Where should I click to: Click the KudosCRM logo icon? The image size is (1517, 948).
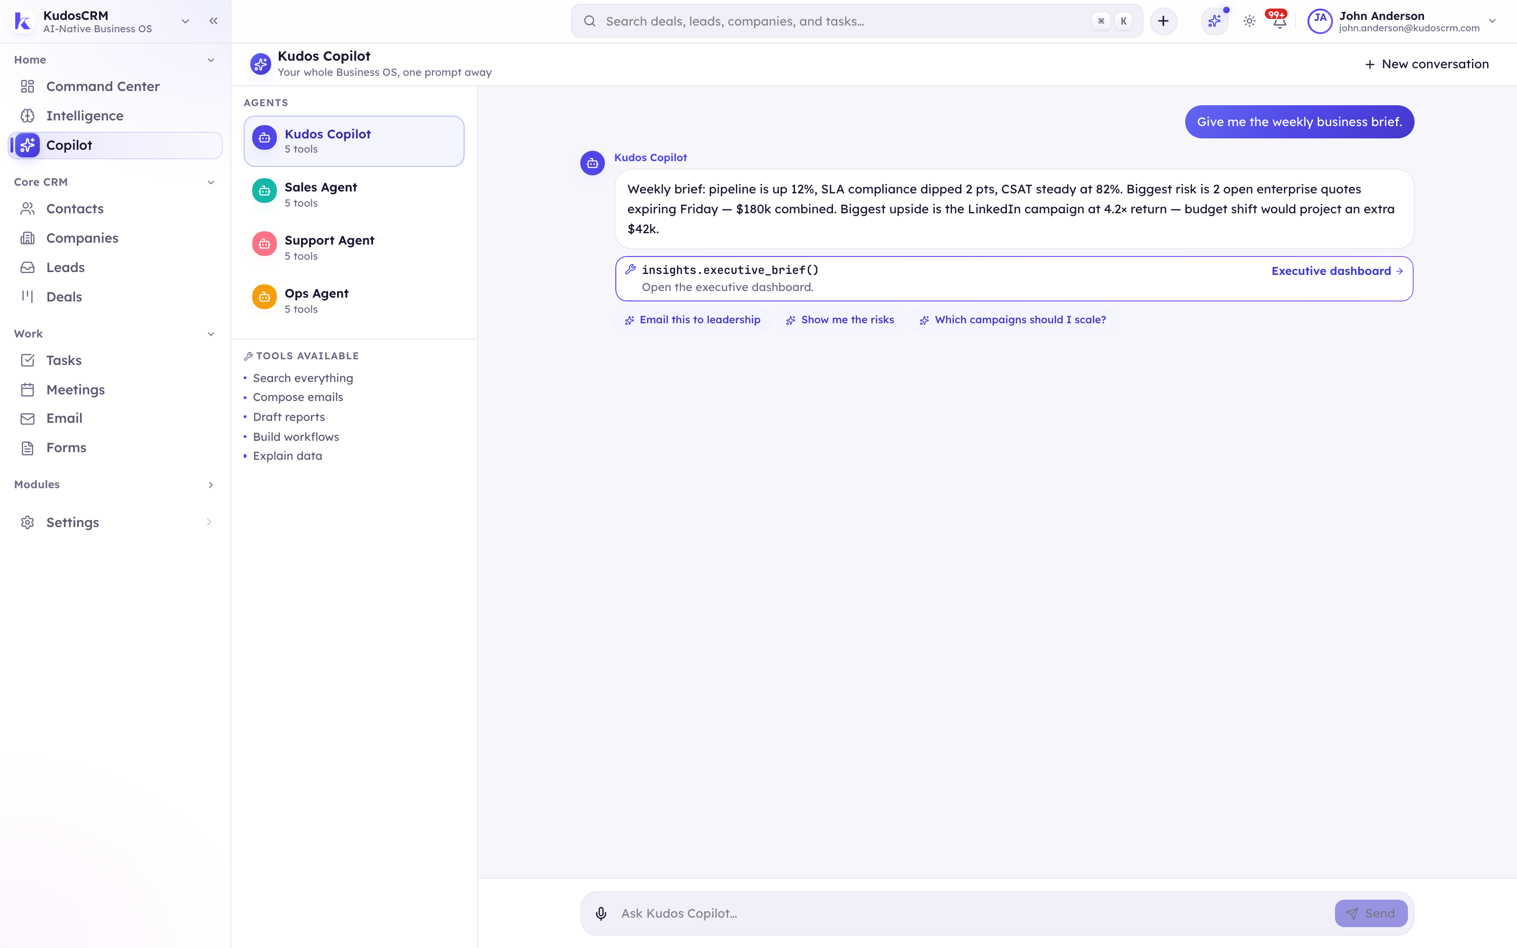[x=23, y=21]
